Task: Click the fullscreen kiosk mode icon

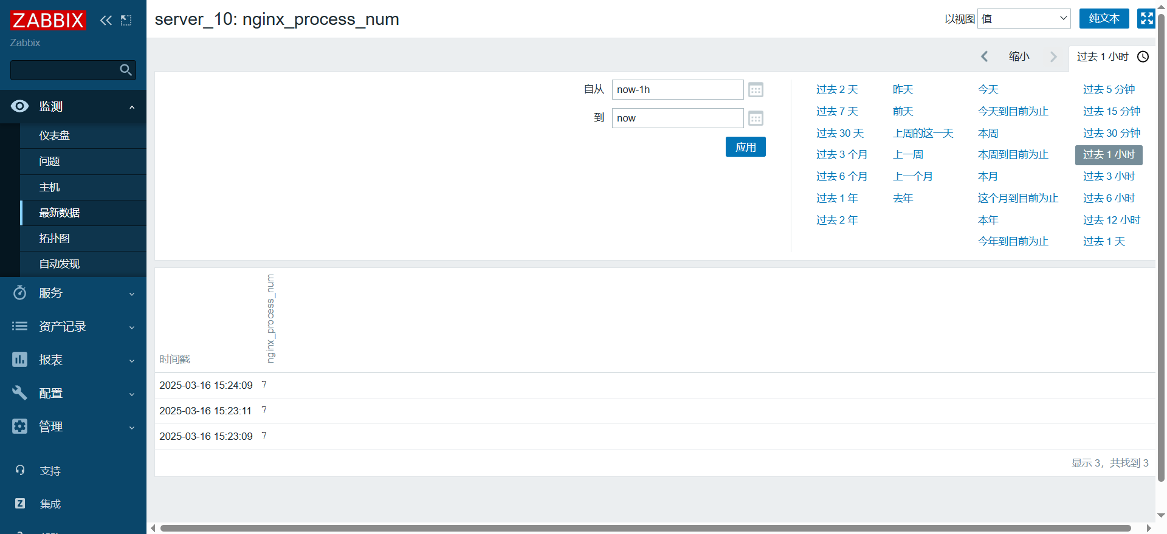Action: tap(1146, 19)
